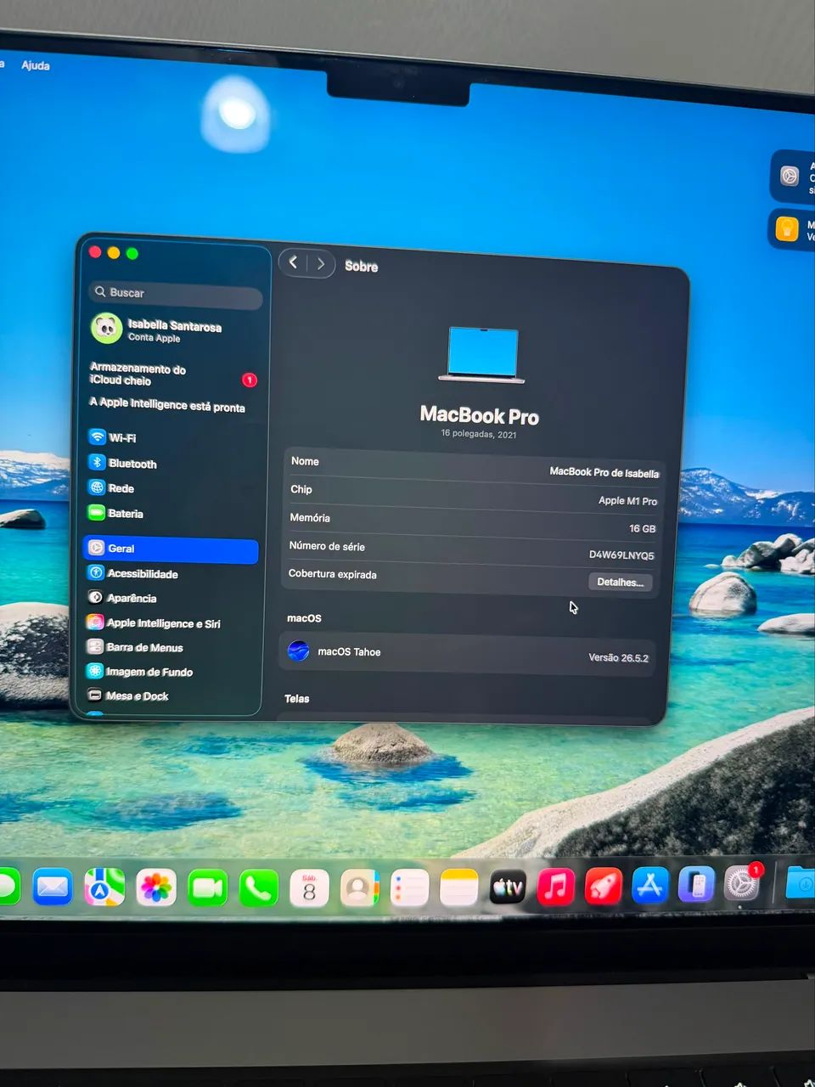The height and width of the screenshot is (1087, 815).
Task: Open the yellow Notes app in the Dock
Action: pos(459,888)
